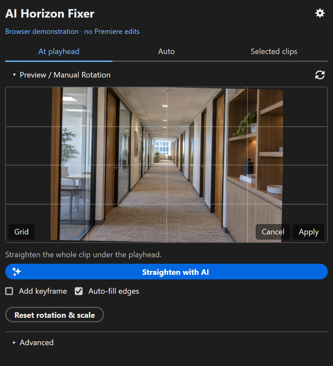Expand the Advanced section
The image size is (333, 366).
tap(33, 343)
